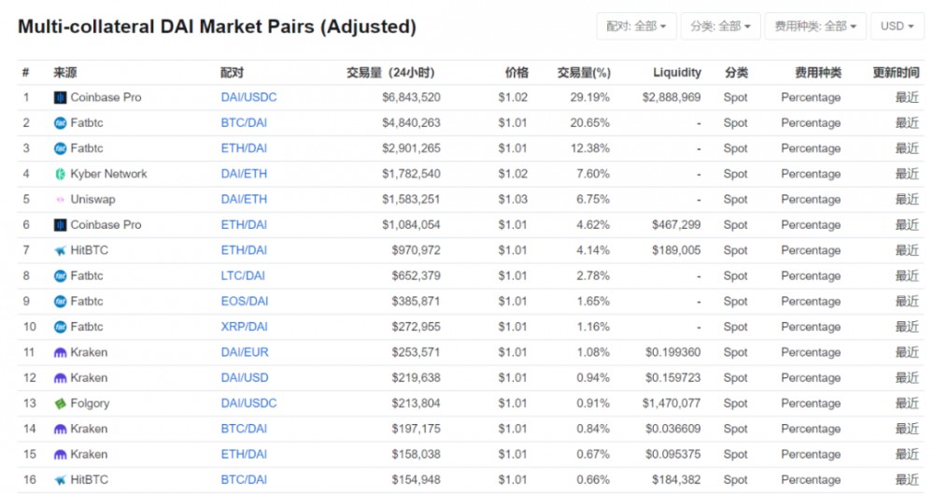Screen dimensions: 934x494
Task: Click the Kyber Network exchange name
Action: tap(108, 174)
